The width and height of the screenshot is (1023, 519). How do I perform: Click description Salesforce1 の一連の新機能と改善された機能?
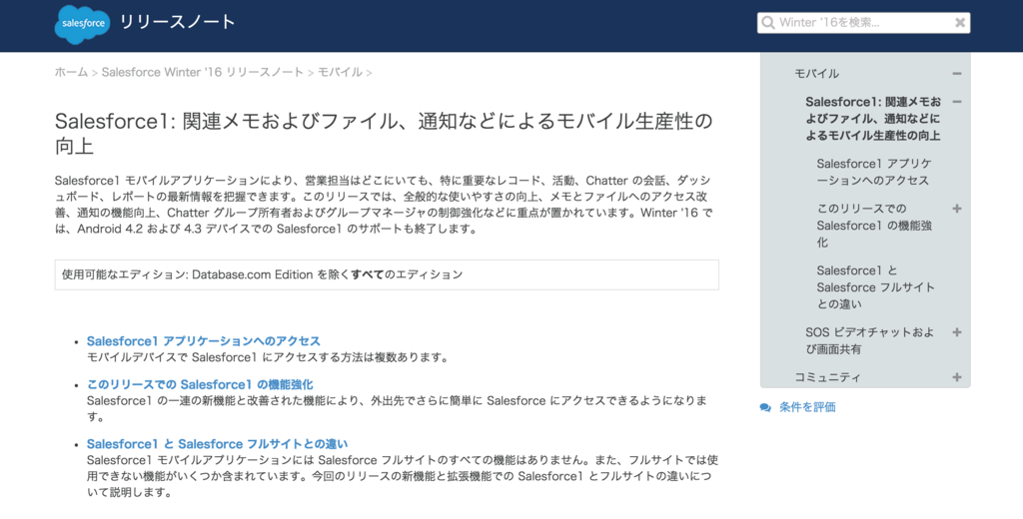coord(398,408)
